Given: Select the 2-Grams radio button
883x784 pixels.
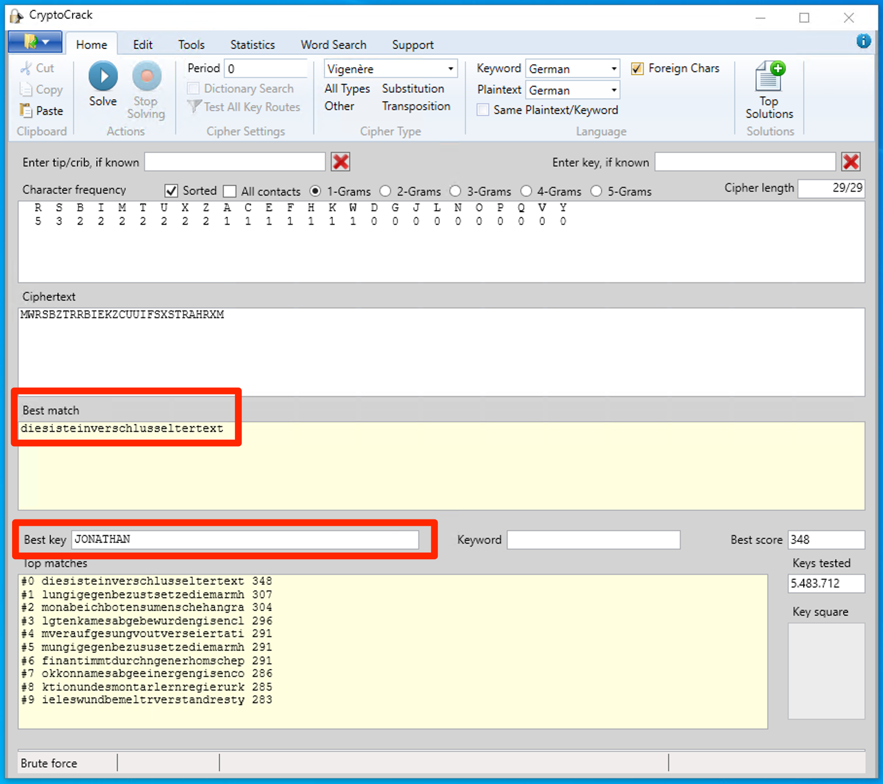Looking at the screenshot, I should [x=385, y=191].
